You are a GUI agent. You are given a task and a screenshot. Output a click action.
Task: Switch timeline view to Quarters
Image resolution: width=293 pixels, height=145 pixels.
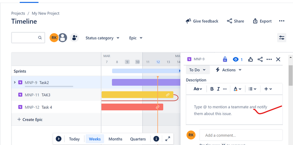click(138, 139)
